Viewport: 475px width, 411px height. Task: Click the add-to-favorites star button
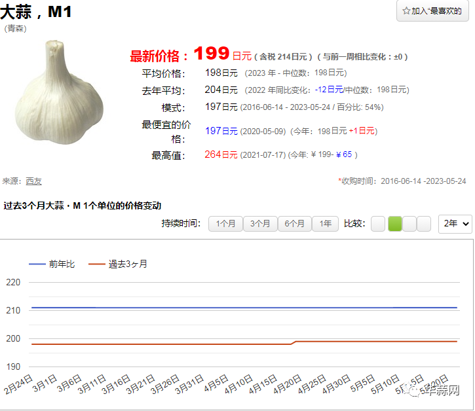pos(432,11)
